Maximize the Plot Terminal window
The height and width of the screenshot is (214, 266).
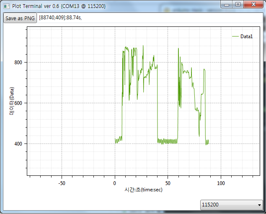pos(238,4)
